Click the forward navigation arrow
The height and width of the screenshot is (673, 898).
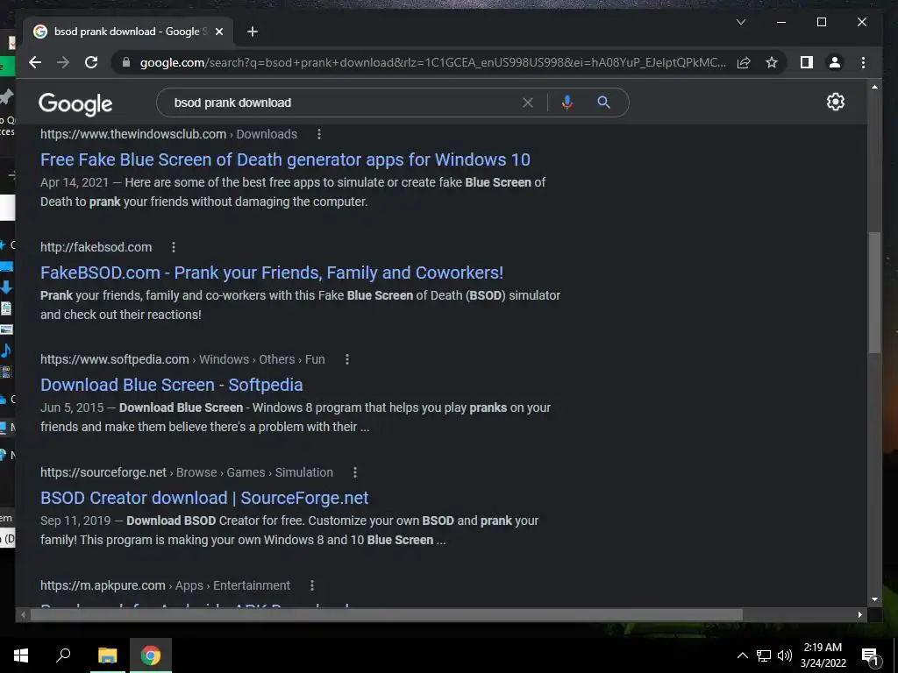pos(63,62)
